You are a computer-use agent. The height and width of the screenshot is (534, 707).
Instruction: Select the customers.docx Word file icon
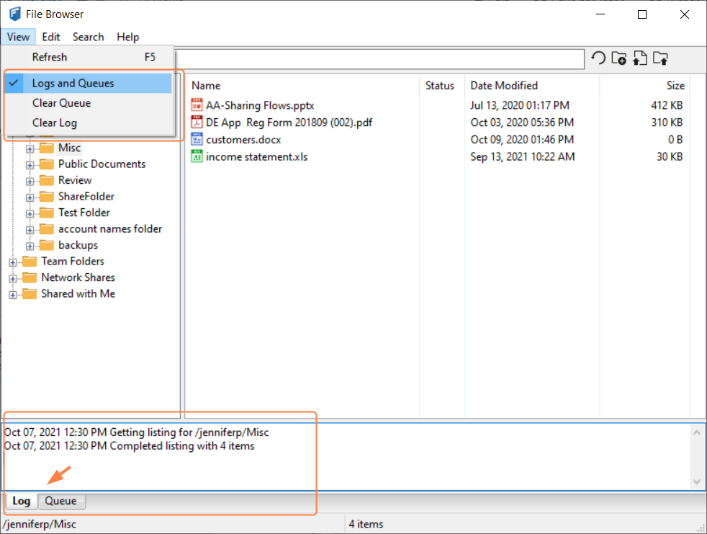(197, 139)
